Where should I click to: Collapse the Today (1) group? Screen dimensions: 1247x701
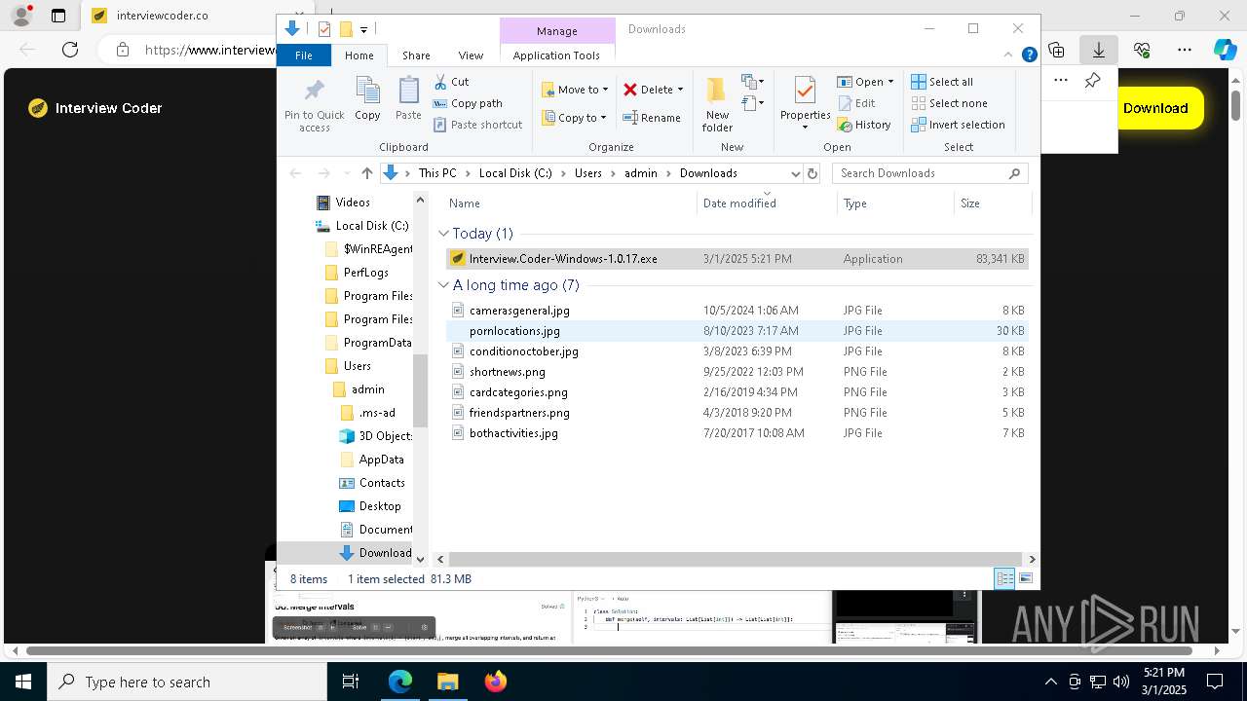coord(444,234)
